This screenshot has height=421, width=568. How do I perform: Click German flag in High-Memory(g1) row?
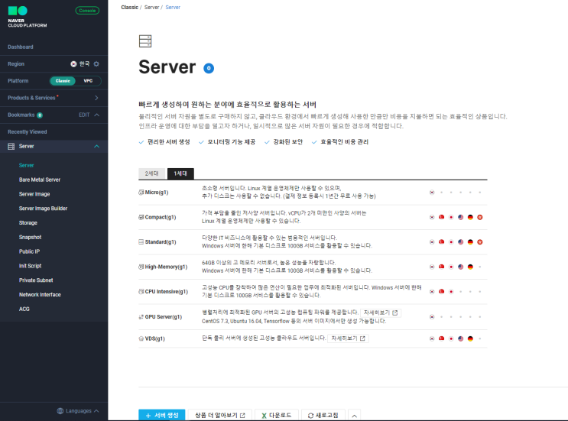(470, 267)
